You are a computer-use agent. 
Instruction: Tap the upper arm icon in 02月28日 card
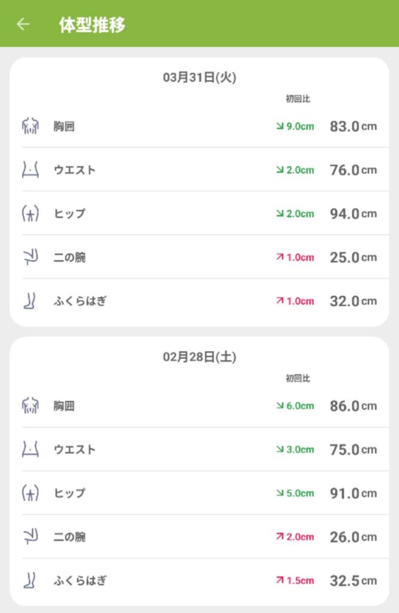click(30, 537)
